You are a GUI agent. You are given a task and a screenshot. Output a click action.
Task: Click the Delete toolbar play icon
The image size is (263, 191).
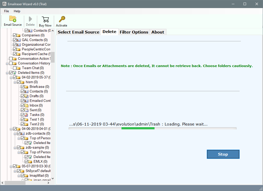point(30,19)
